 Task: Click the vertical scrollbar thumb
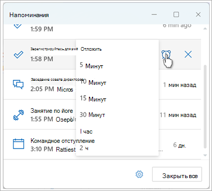[205, 107]
